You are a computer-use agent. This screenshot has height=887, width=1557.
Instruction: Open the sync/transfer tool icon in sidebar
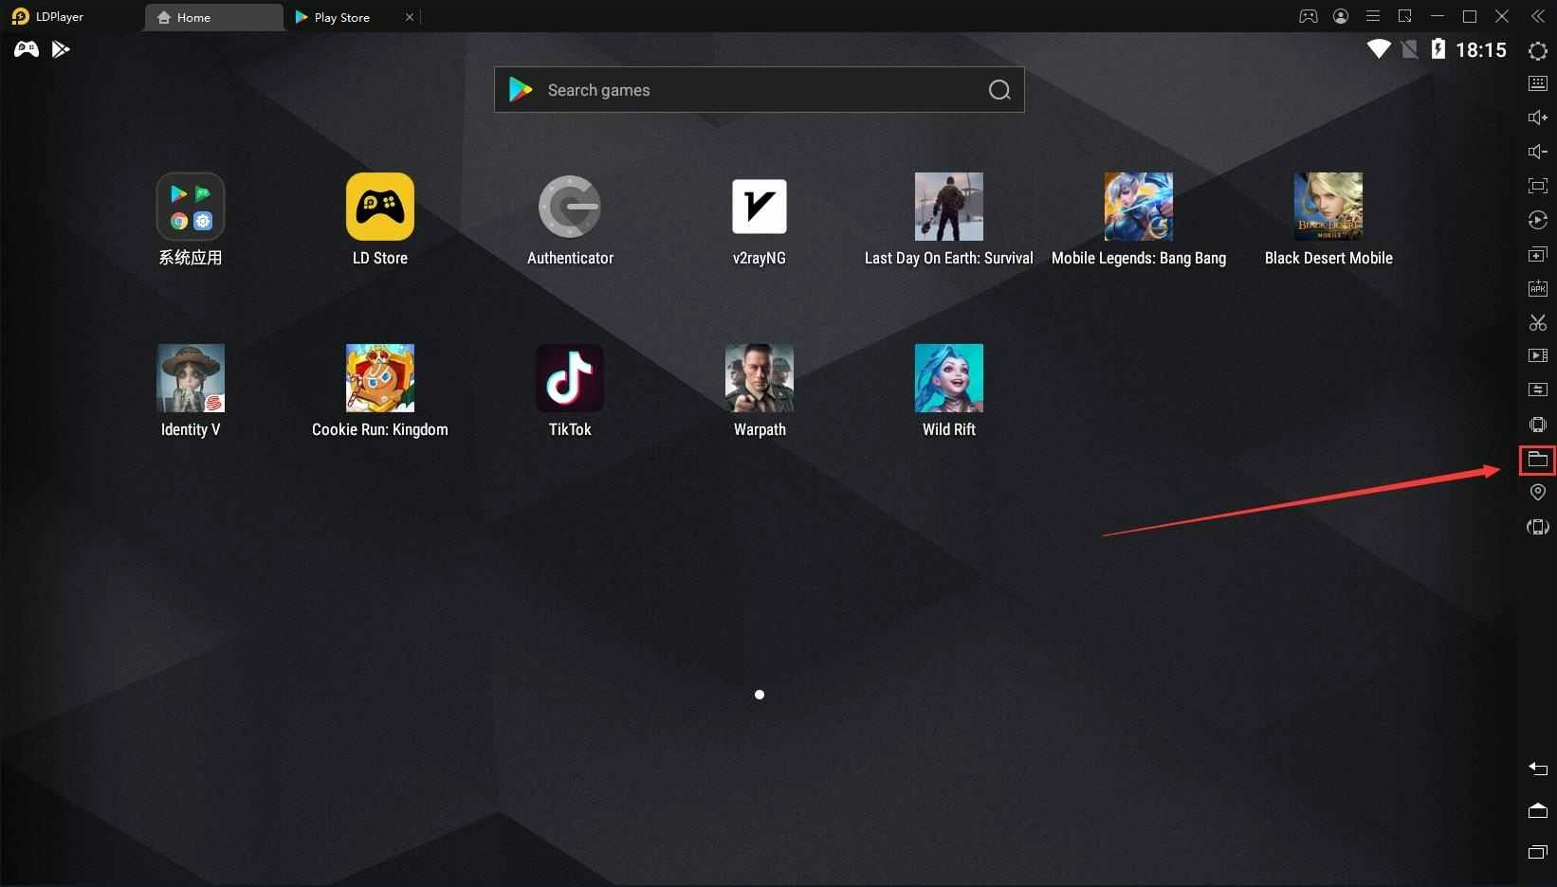(1537, 389)
